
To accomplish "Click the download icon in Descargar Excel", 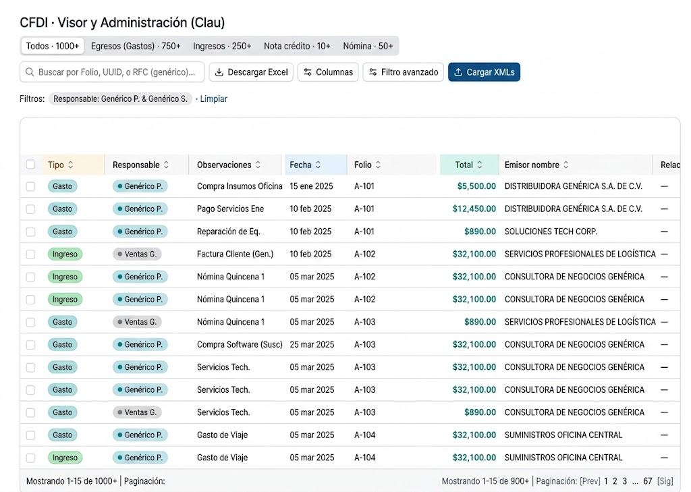I will coord(219,72).
